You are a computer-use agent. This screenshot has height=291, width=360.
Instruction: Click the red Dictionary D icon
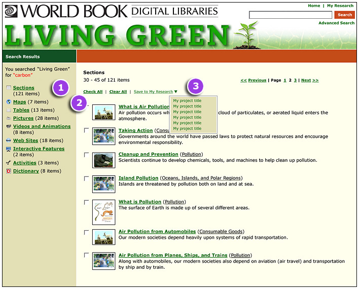[9, 171]
